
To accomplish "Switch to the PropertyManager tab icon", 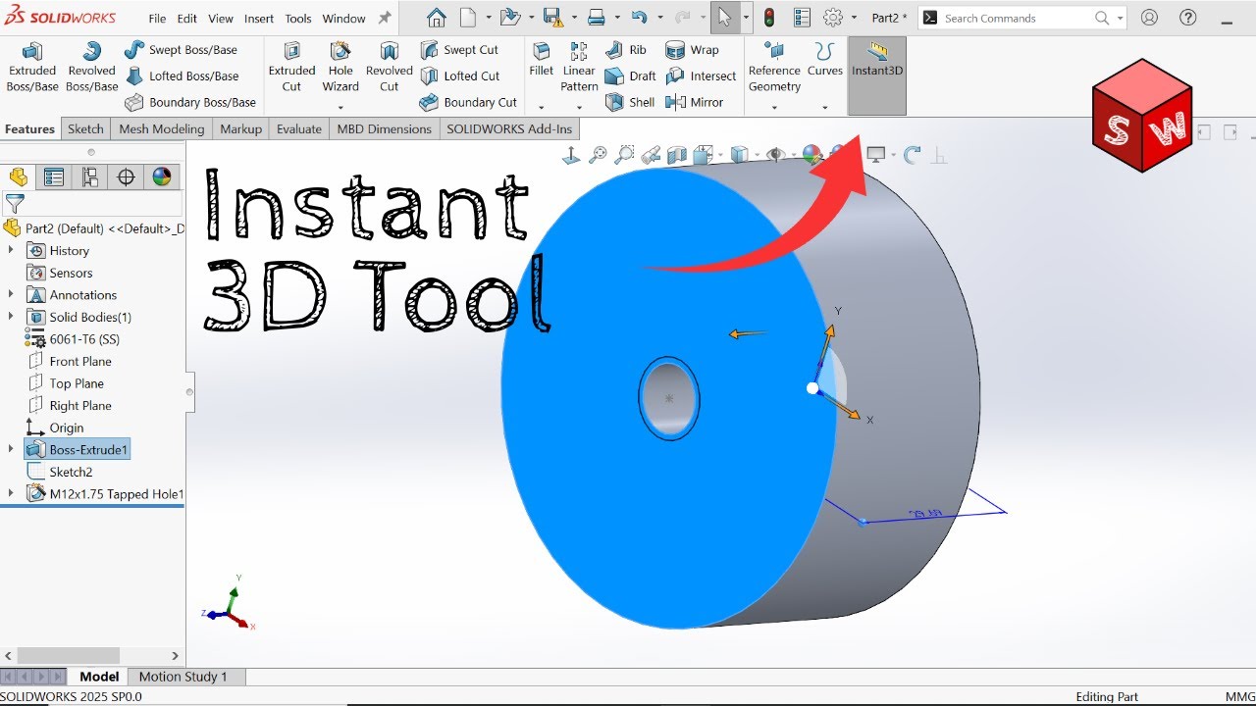I will [54, 177].
